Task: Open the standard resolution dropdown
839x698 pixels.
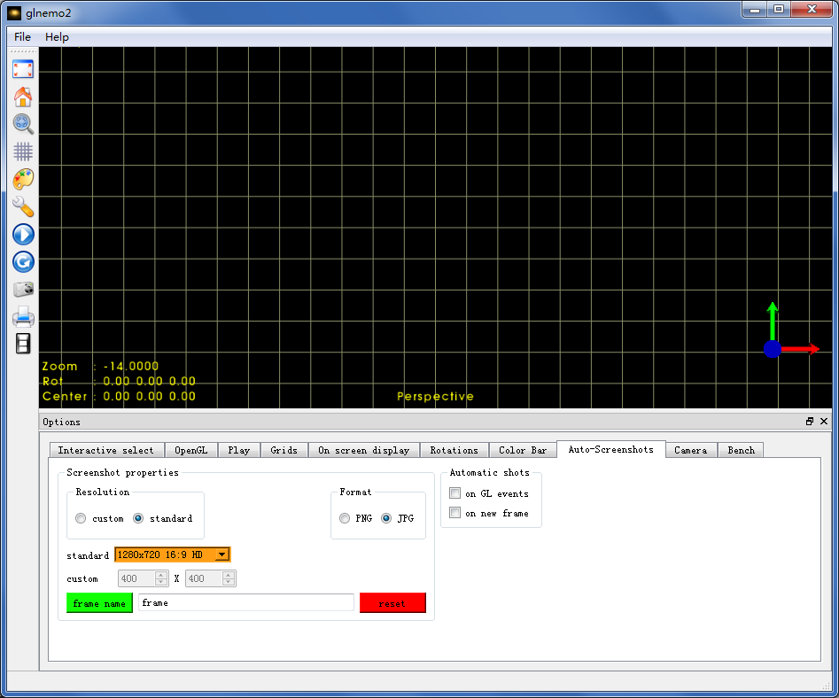Action: click(222, 555)
